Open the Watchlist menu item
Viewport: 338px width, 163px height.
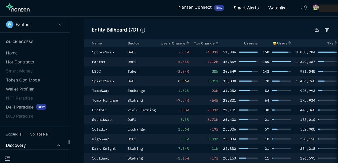tap(277, 8)
